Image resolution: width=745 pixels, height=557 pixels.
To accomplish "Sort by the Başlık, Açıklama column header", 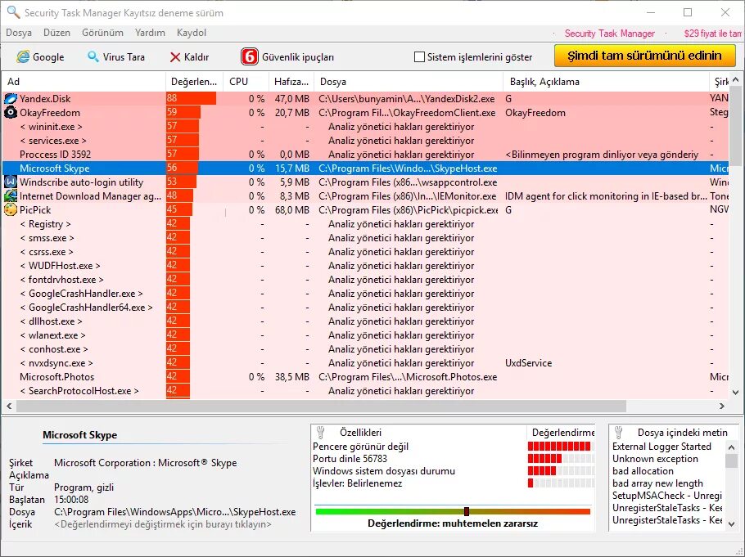I will [606, 82].
